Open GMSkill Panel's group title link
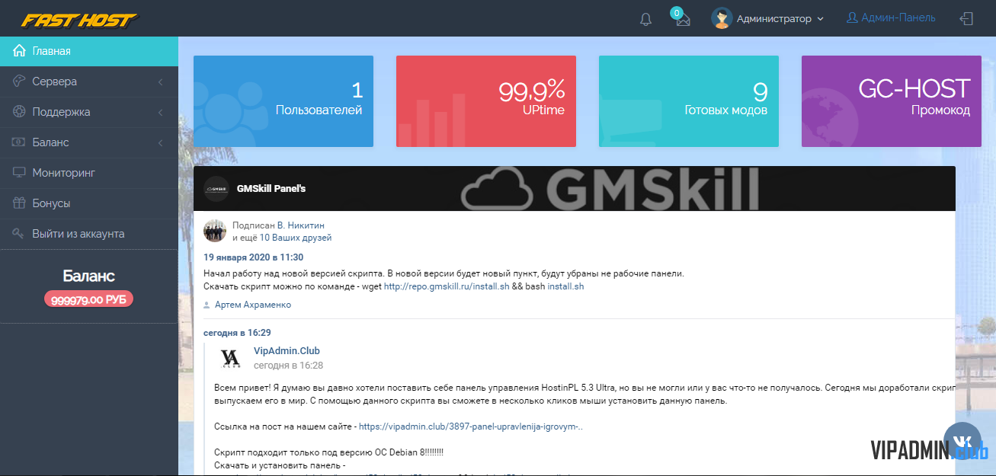 [x=271, y=188]
